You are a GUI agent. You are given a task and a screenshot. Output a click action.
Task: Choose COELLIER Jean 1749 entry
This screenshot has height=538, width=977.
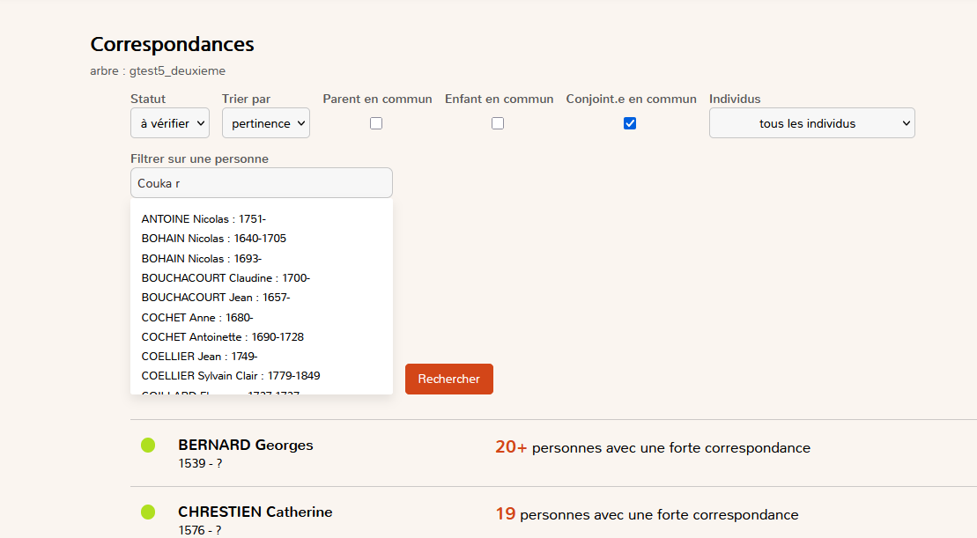click(199, 357)
